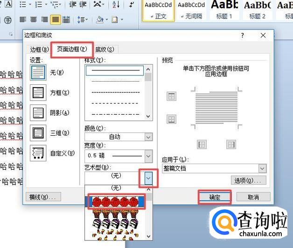
Task: Click the multilevel list icon
Action: tap(55, 4)
